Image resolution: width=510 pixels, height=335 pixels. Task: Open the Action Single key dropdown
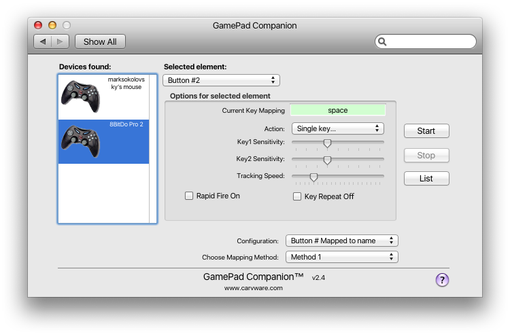pyautogui.click(x=337, y=128)
